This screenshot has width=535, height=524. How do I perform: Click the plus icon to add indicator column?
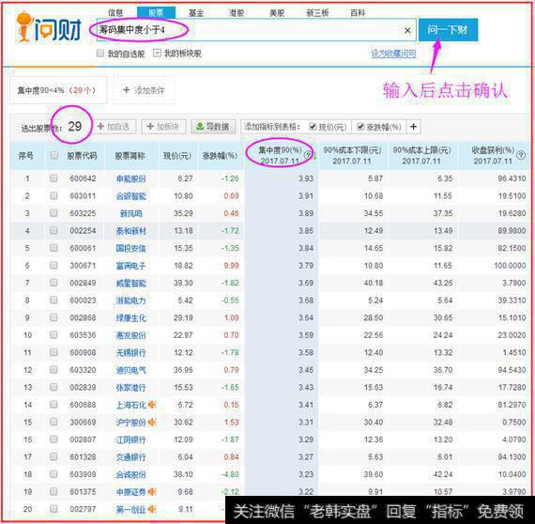tap(413, 127)
